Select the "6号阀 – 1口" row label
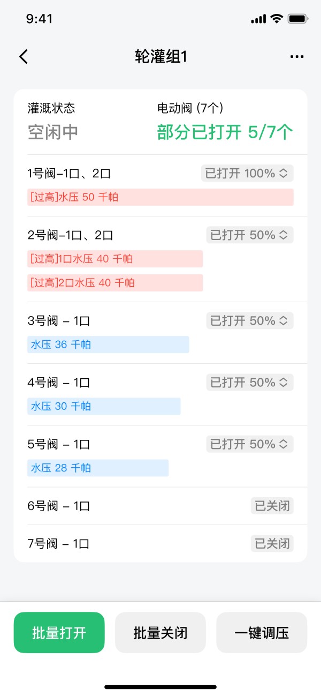The height and width of the screenshot is (696, 321). pos(59,506)
